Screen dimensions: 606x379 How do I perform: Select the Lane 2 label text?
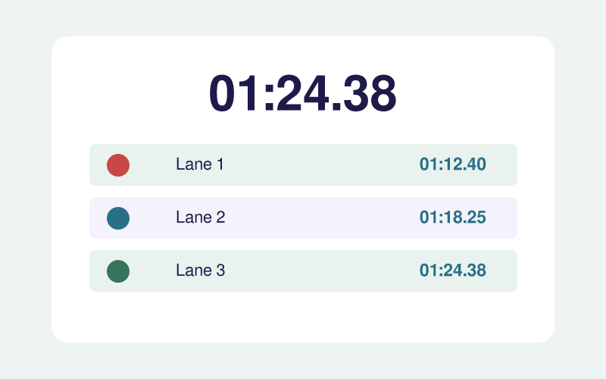pos(201,218)
